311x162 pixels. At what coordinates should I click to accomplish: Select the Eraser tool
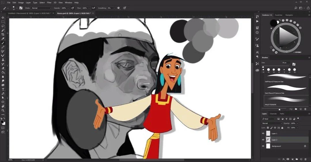coord(3,68)
